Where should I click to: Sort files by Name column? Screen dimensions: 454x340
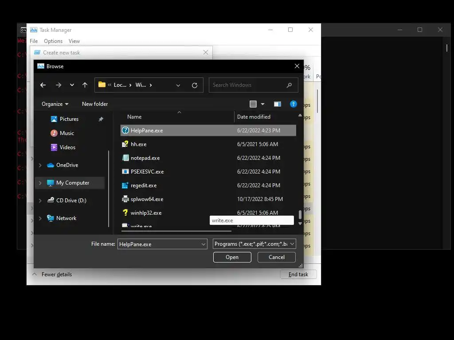[134, 117]
